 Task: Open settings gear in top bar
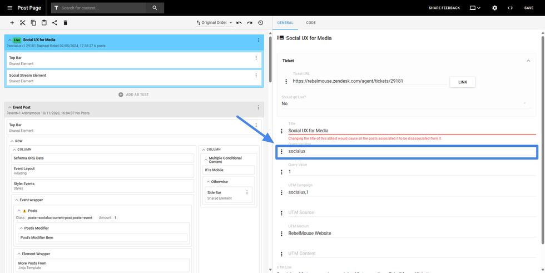[494, 8]
